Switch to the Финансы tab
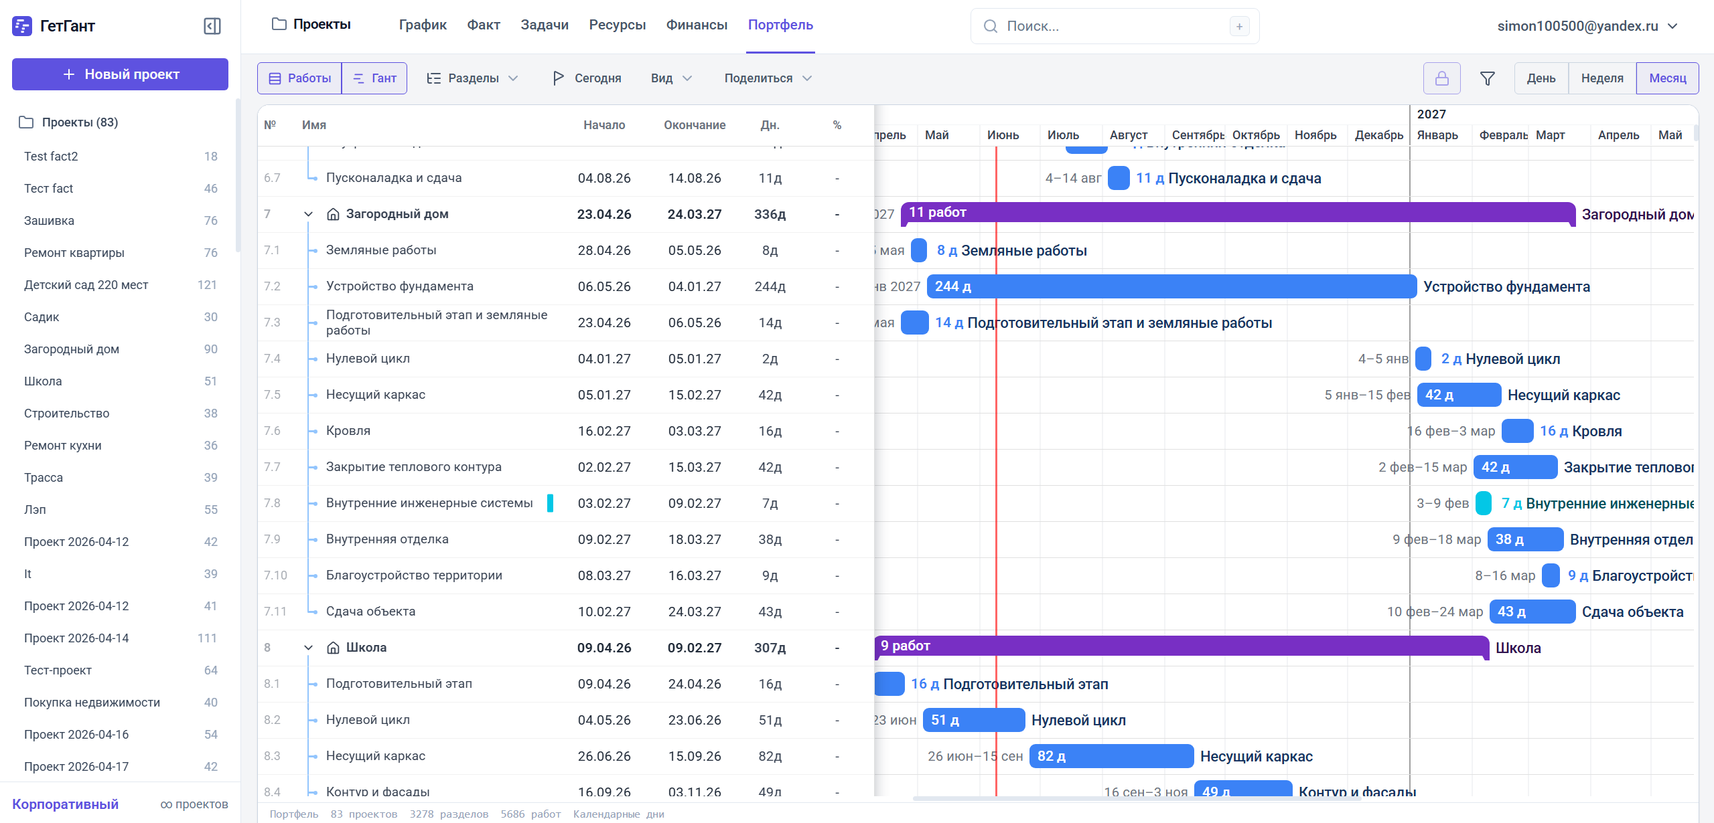This screenshot has width=1714, height=823. 697,25
